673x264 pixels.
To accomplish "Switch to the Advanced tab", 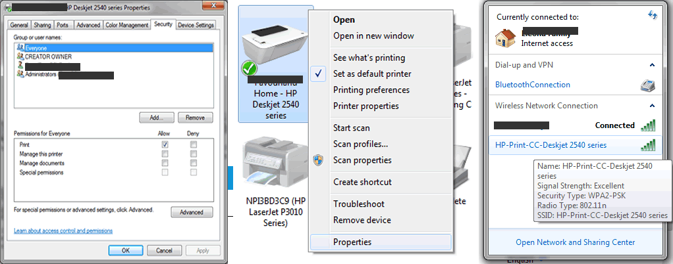I will pyautogui.click(x=88, y=25).
